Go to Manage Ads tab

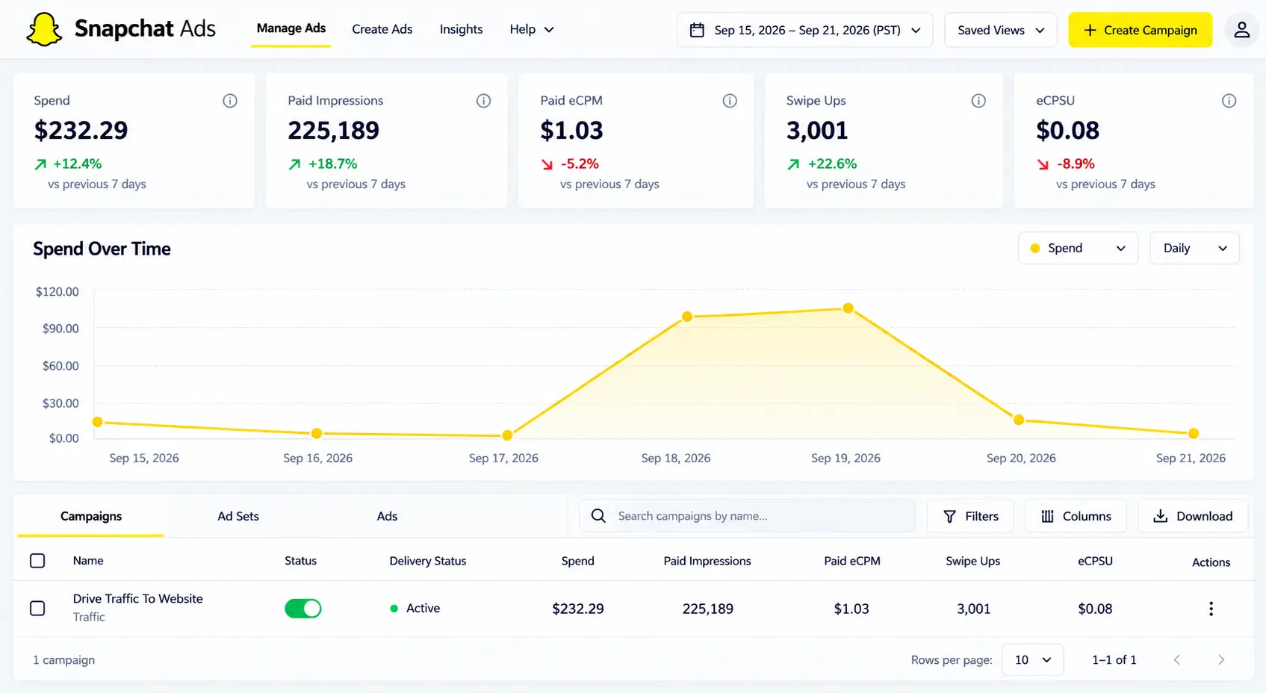291,28
